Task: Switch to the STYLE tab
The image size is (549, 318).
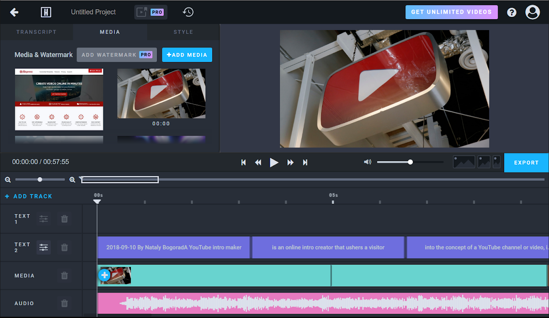Action: coord(183,32)
